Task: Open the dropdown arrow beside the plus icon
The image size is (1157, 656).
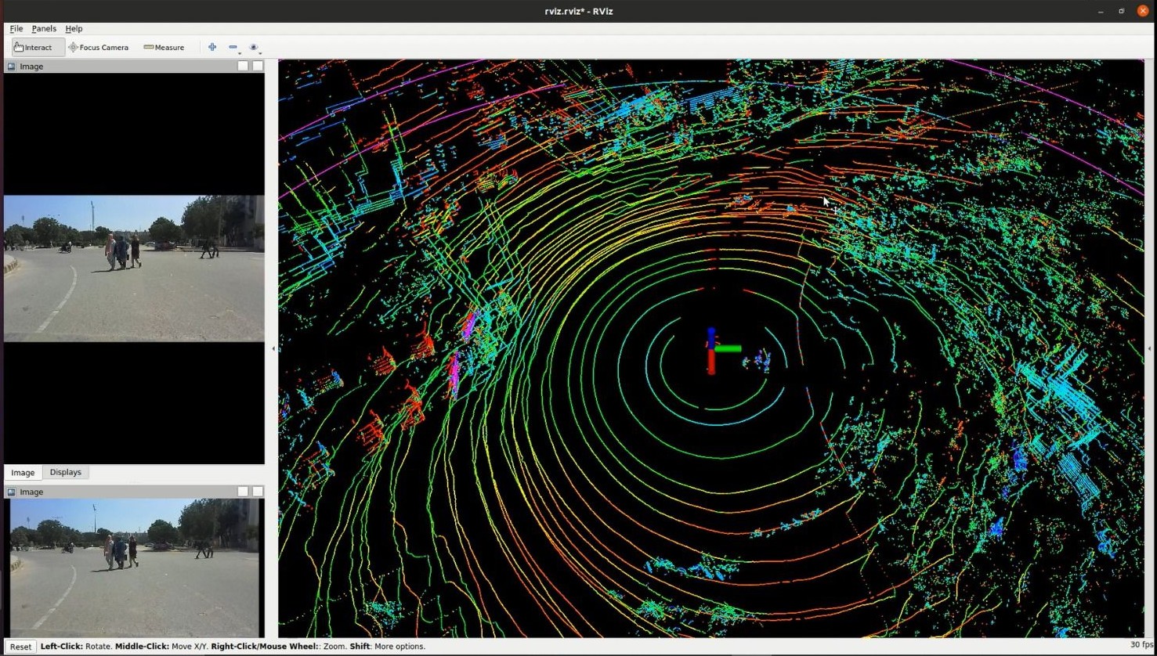Action: click(x=222, y=53)
